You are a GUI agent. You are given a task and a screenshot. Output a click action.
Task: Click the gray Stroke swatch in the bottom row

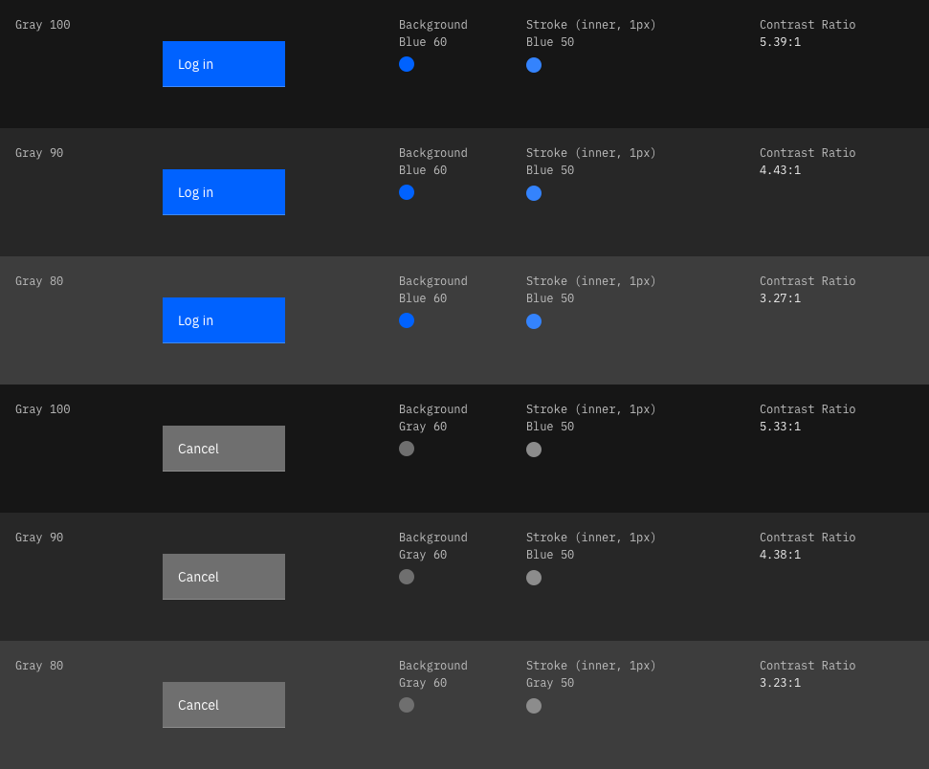[x=534, y=705]
